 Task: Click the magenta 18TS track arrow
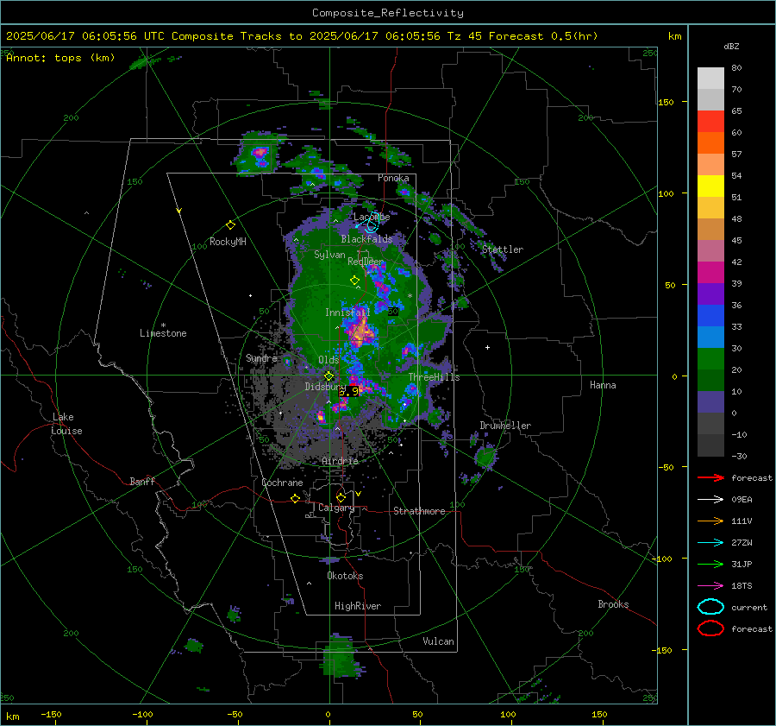(x=710, y=586)
